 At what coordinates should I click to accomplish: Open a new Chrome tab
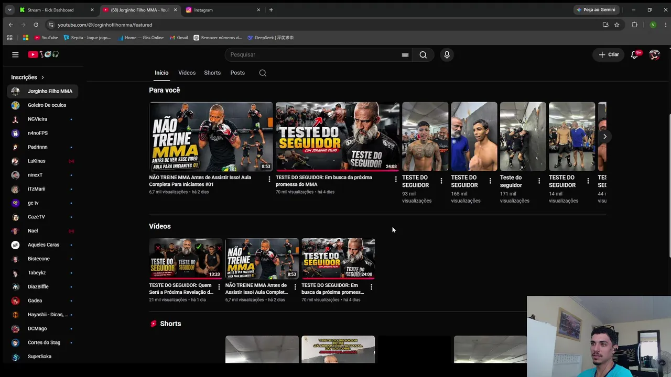coord(271,10)
